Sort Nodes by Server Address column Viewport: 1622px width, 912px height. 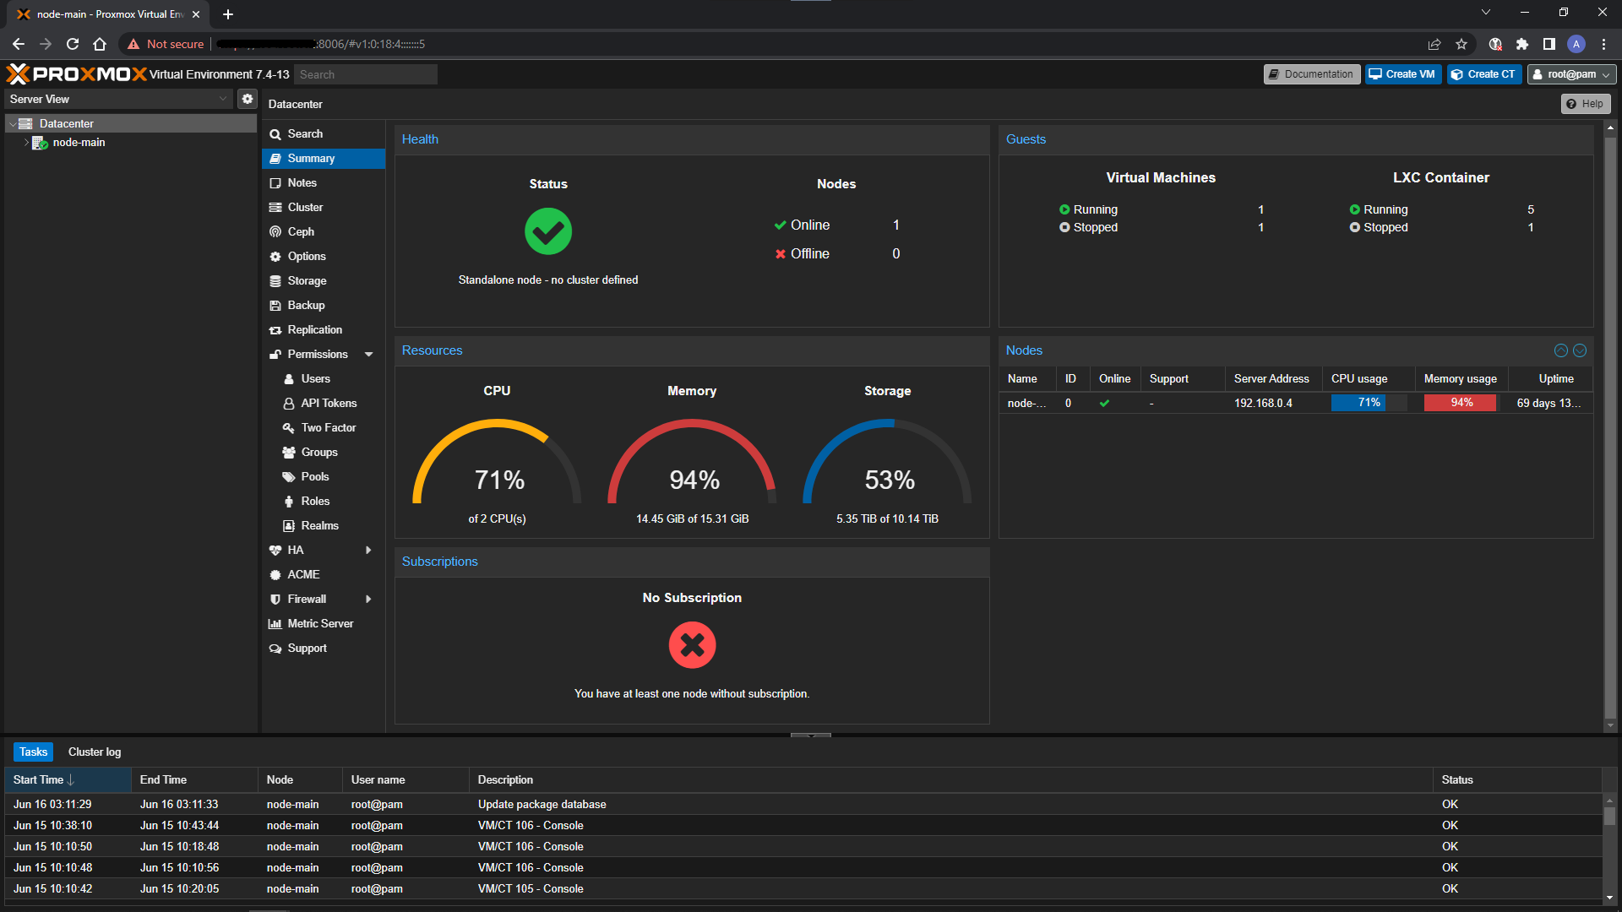[1273, 378]
